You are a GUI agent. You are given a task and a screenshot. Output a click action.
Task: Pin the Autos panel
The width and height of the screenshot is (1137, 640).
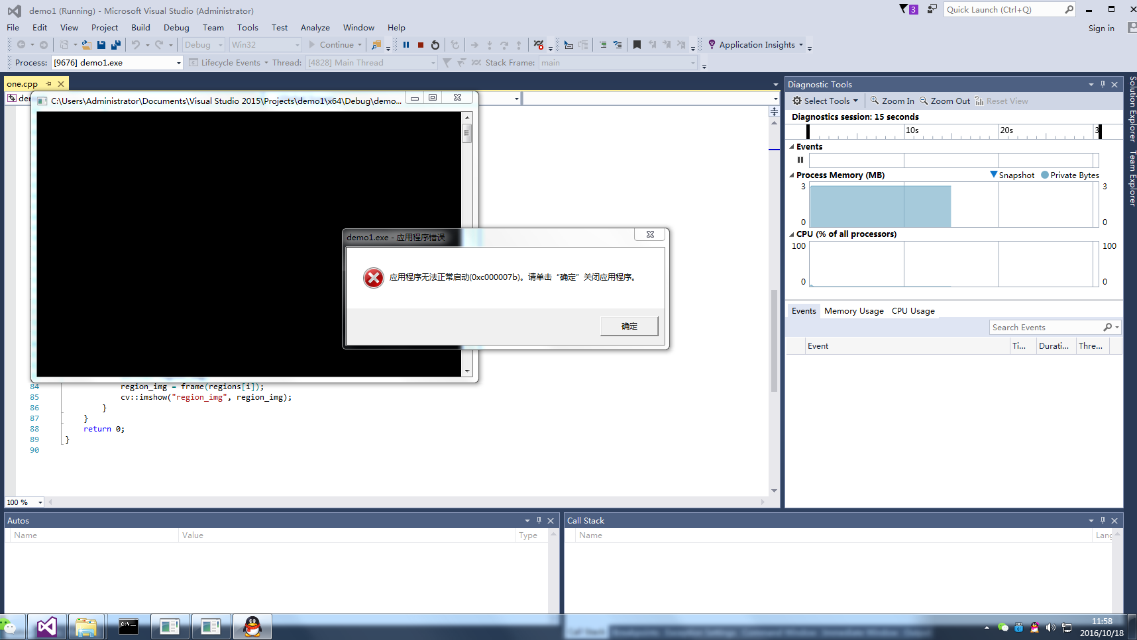click(x=539, y=521)
